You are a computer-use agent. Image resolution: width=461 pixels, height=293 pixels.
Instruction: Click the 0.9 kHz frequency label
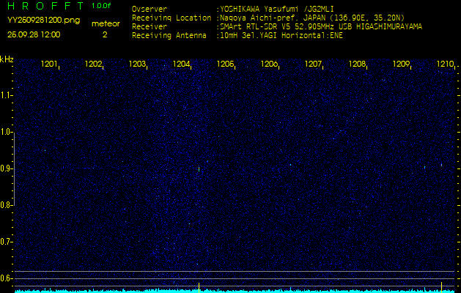6,168
